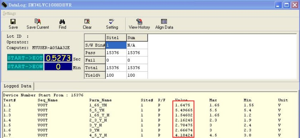The image size is (300, 138).
Task: Select the highlighted S/W Bin# Site1 cell
Action: [x=116, y=45]
